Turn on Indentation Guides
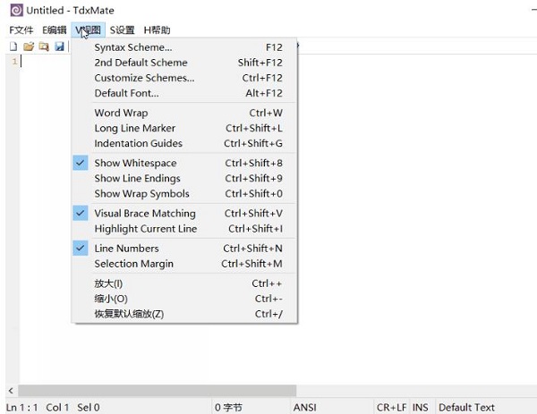537x414 pixels. 185,143
